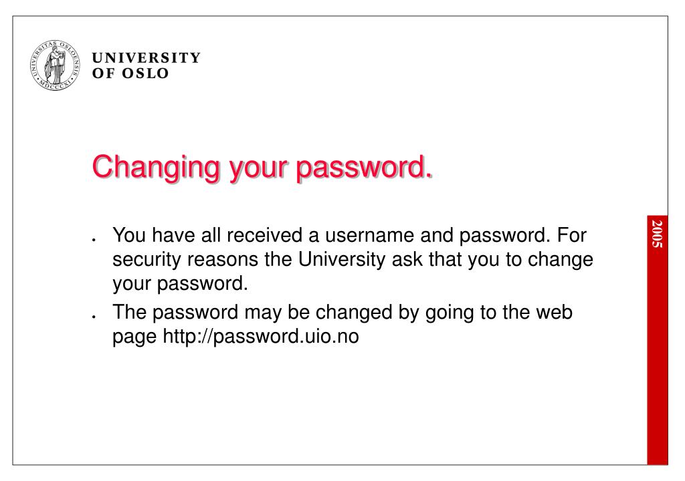Viewport: 685px width, 481px height.
Task: Click the 'security reasons the University' line
Action: pyautogui.click(x=353, y=260)
